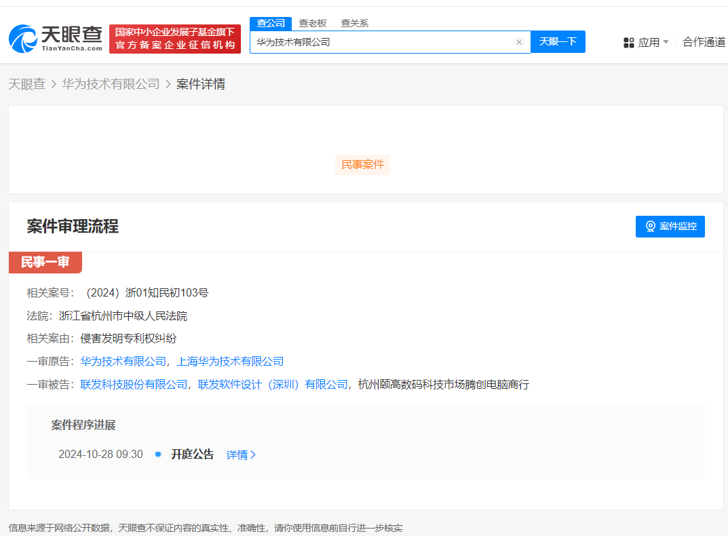This screenshot has width=728, height=536.
Task: Open plaintiff 华为技术有限公司 link
Action: pyautogui.click(x=123, y=362)
